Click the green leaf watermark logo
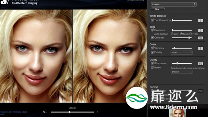This screenshot has height=117, width=208. click(x=137, y=98)
